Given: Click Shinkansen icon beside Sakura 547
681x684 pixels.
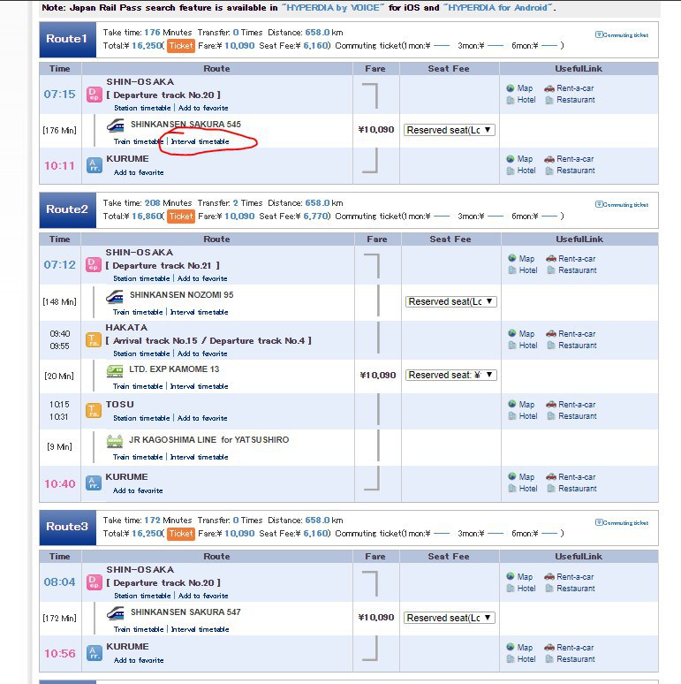Looking at the screenshot, I should [x=116, y=613].
